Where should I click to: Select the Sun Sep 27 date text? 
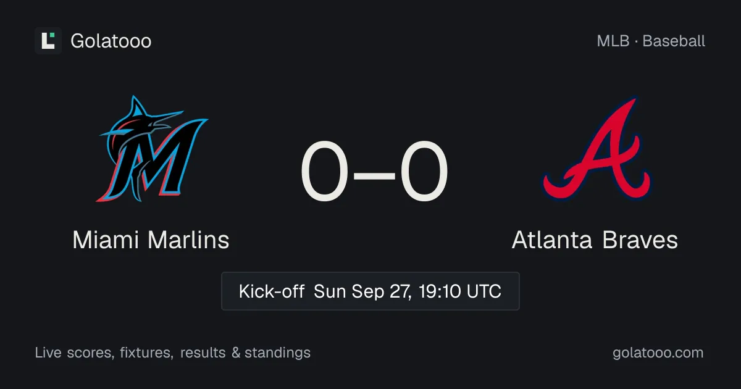363,291
